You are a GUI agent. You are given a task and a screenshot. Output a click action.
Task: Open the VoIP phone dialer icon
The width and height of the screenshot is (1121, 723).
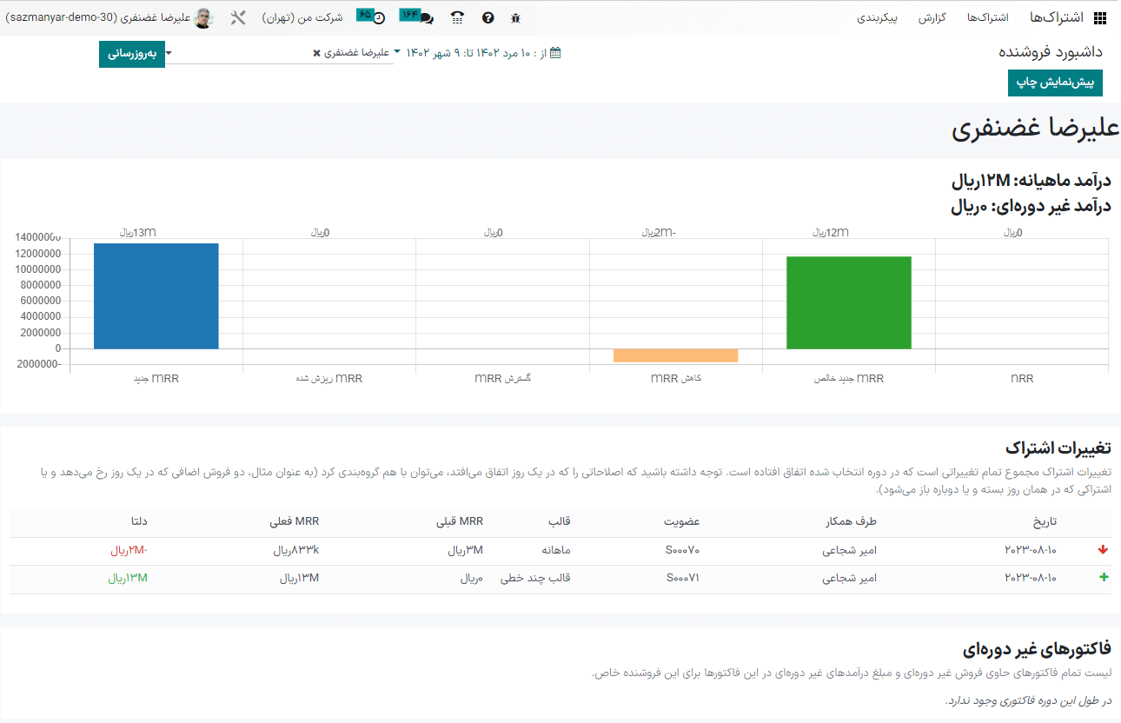[458, 17]
